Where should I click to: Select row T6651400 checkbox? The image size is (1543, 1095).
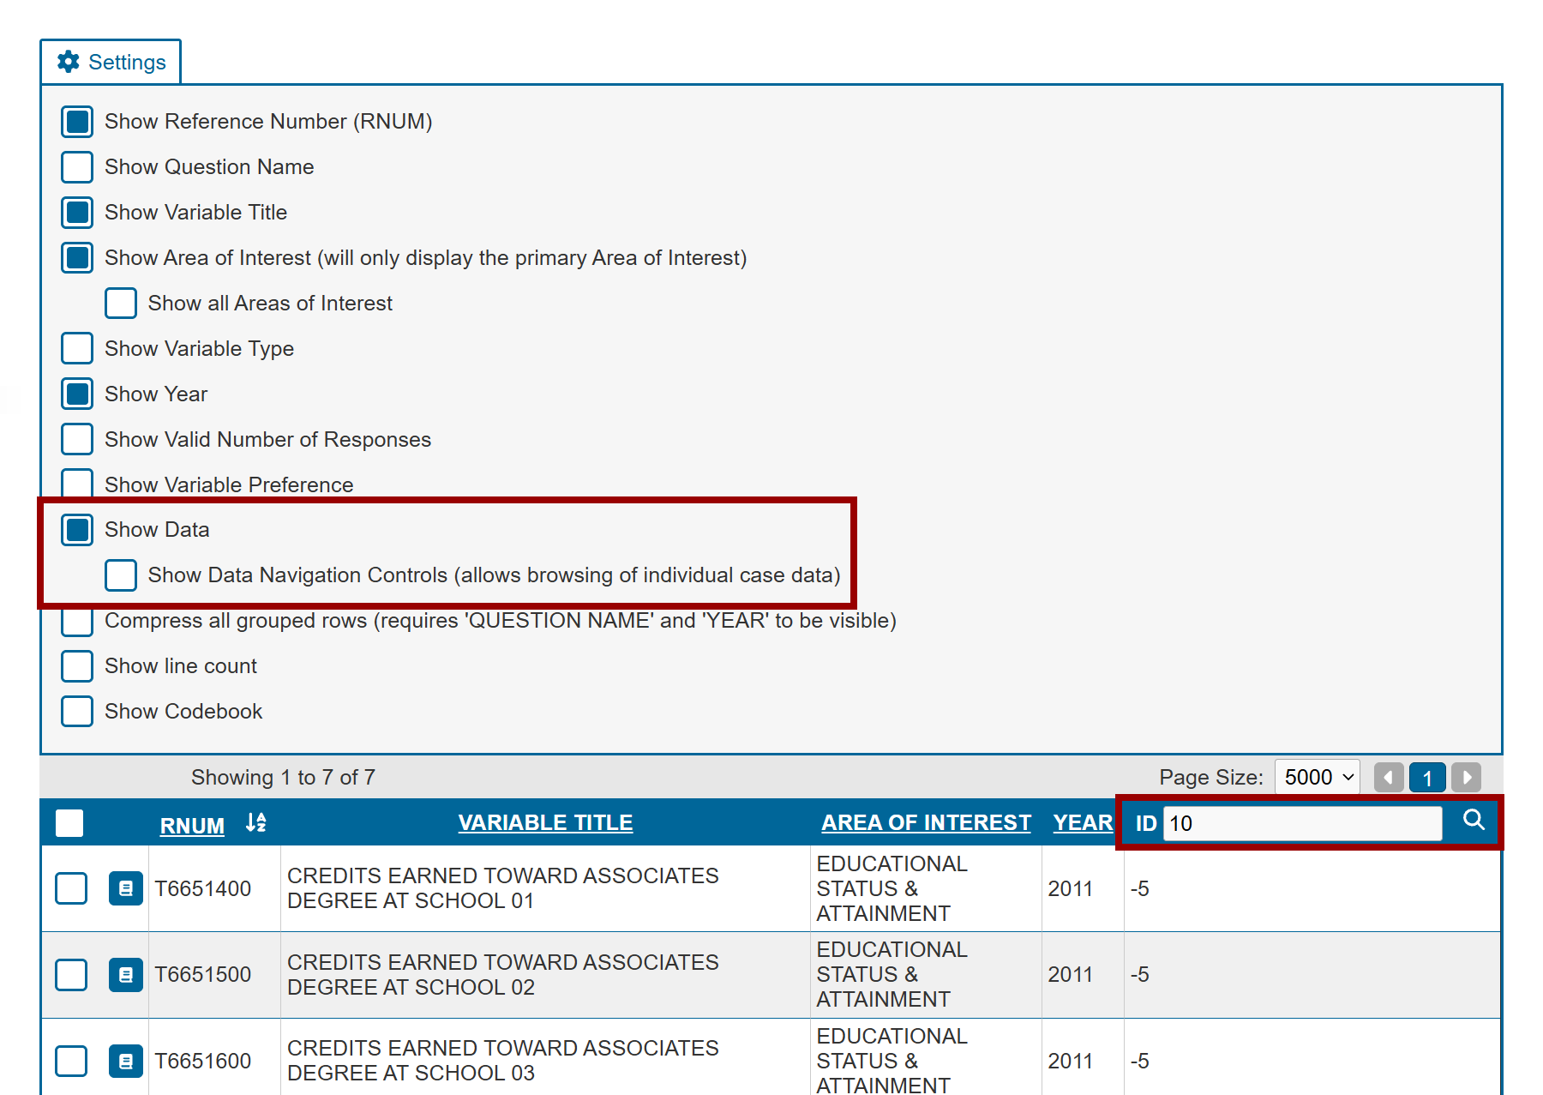point(71,888)
